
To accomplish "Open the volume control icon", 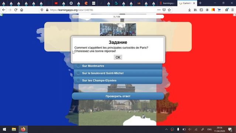I will [190, 129].
